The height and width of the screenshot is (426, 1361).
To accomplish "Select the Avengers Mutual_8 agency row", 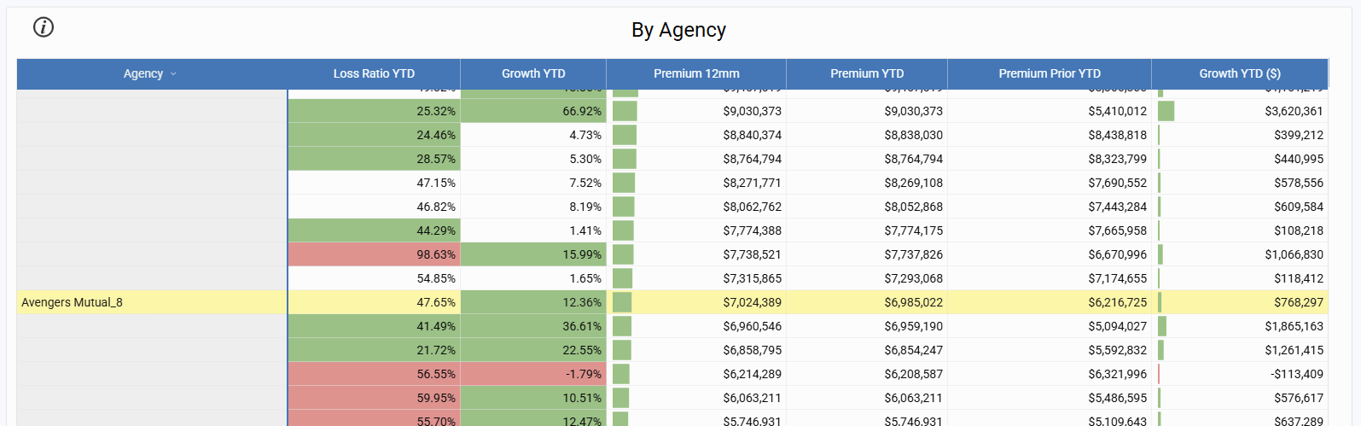I will coord(73,302).
